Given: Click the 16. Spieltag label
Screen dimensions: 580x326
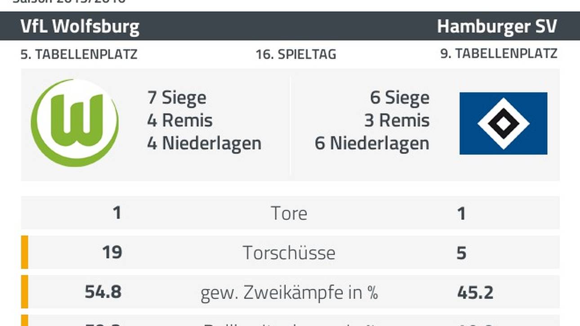Looking at the screenshot, I should pyautogui.click(x=296, y=54).
